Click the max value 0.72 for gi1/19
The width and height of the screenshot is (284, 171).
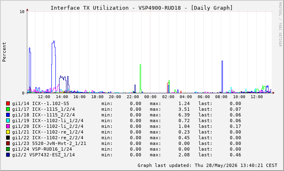click(x=184, y=121)
